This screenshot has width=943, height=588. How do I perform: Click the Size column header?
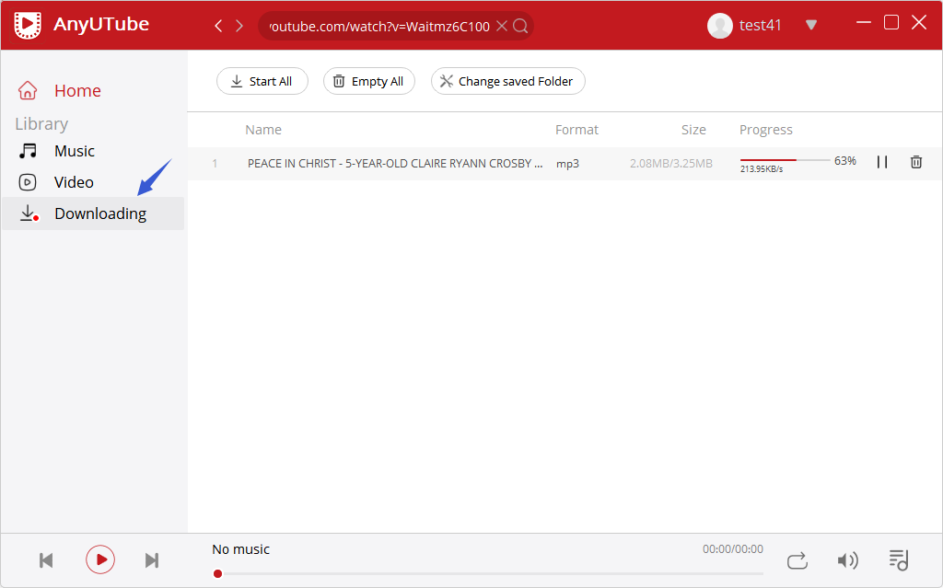693,130
